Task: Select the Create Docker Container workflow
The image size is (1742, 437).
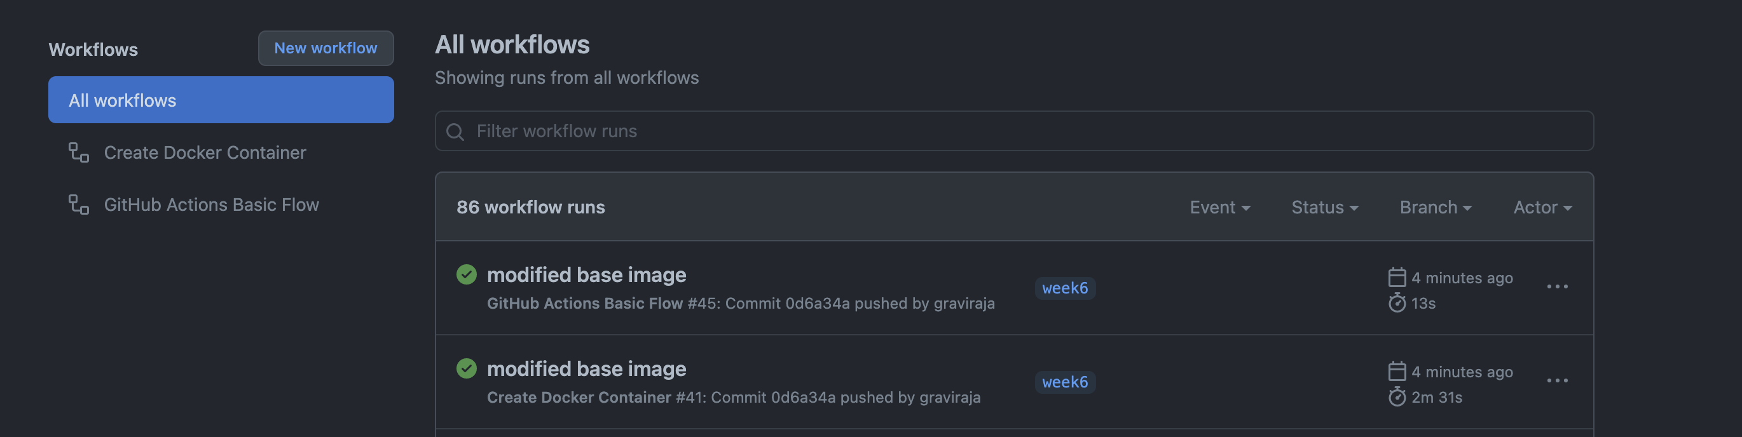Action: 204,152
